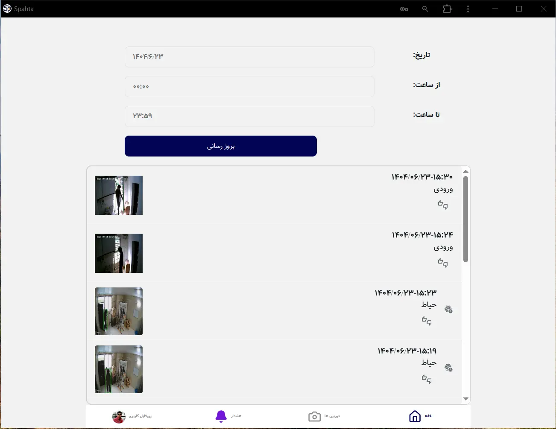This screenshot has width=556, height=429.
Task: Click the تاریخ date input field
Action: coord(249,57)
